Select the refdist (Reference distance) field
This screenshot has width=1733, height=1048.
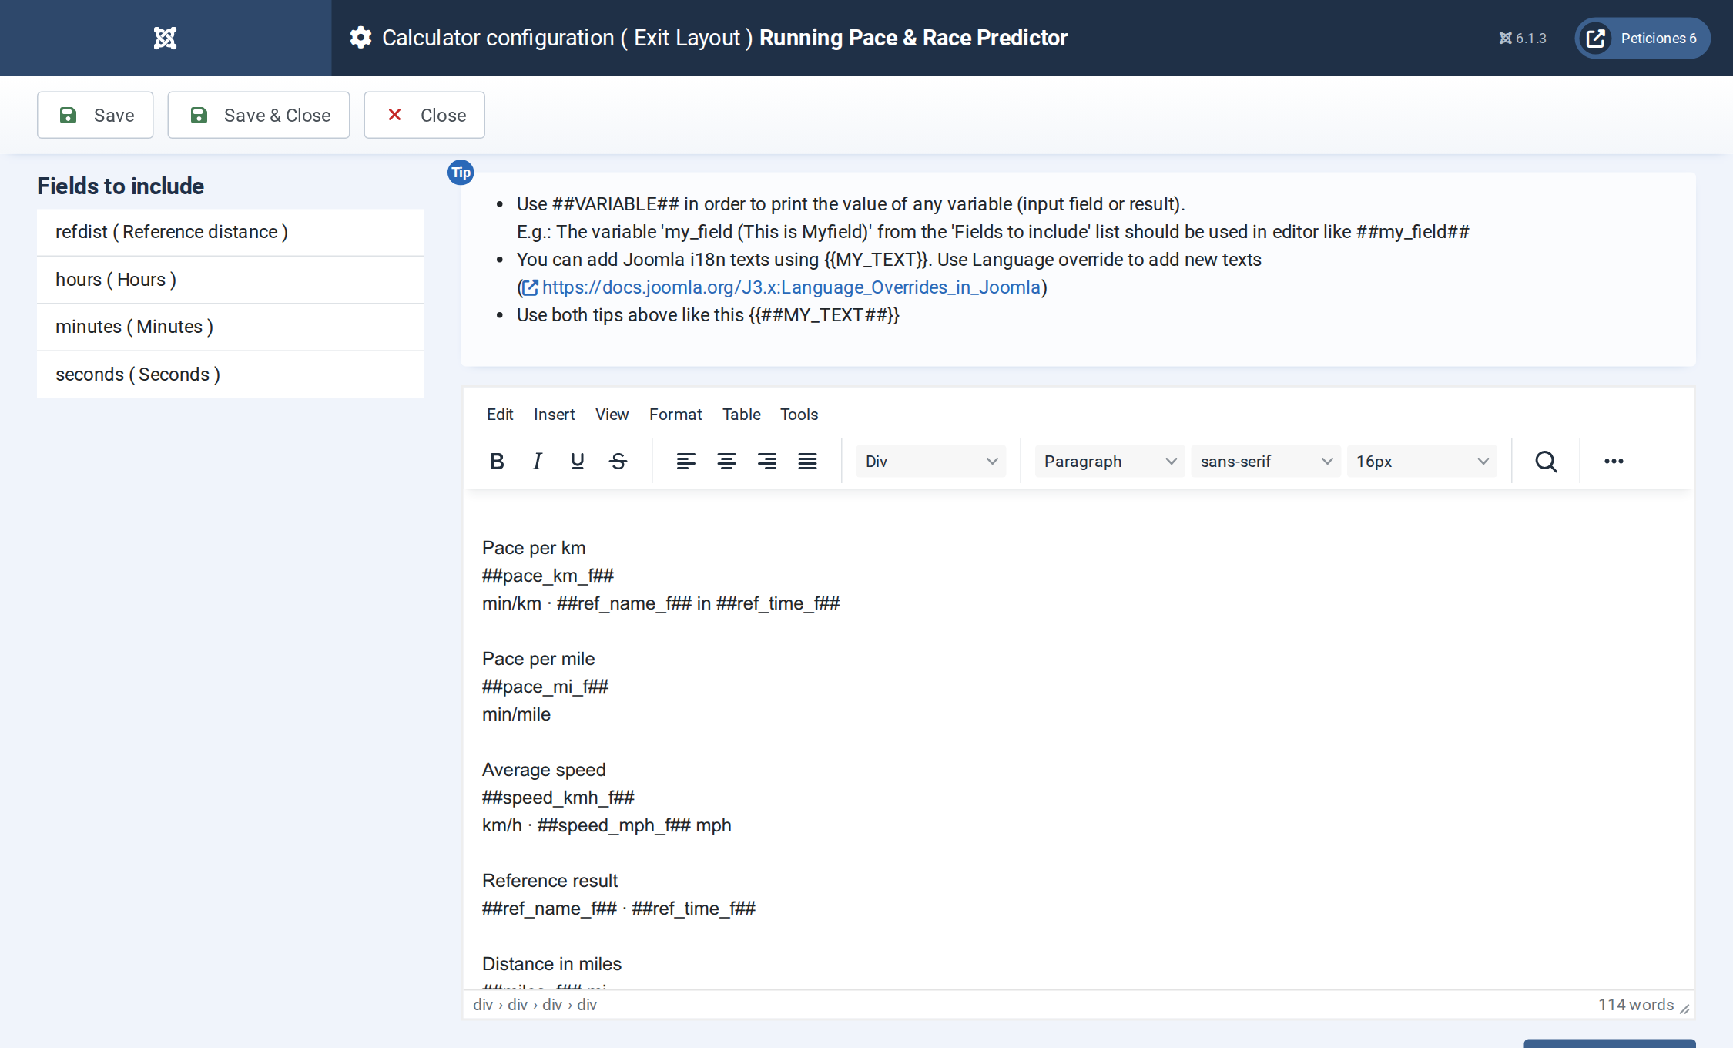click(230, 232)
